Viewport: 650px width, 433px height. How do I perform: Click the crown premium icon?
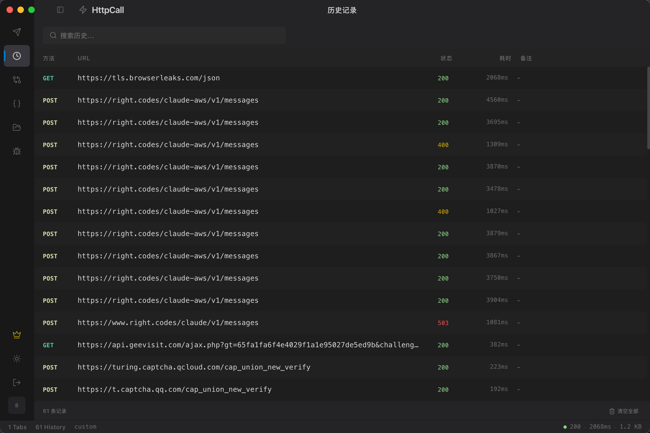point(17,335)
